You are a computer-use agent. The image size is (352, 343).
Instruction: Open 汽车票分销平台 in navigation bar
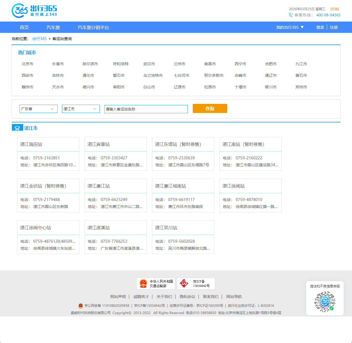(x=93, y=27)
